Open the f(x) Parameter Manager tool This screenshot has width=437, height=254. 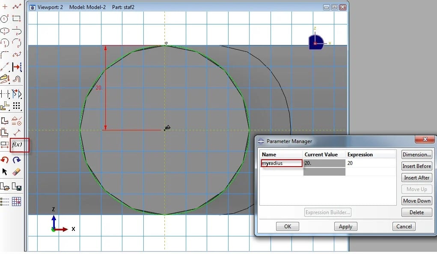[x=18, y=146]
